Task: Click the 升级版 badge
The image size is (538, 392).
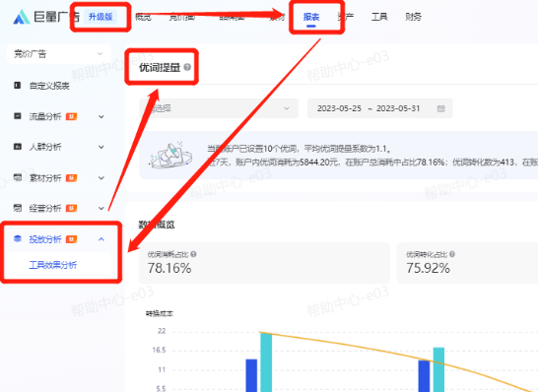Action: pyautogui.click(x=101, y=17)
